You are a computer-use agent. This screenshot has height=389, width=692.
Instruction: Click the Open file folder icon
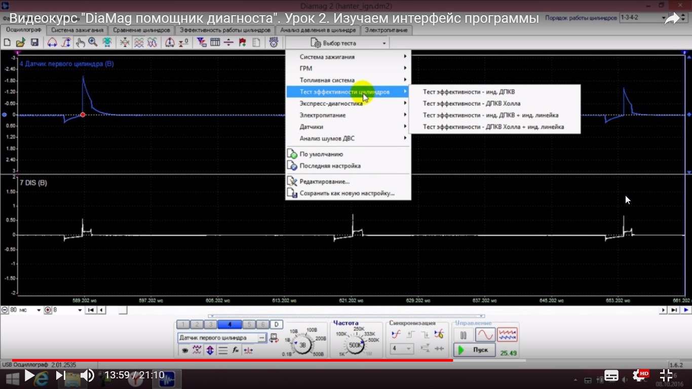(21, 43)
